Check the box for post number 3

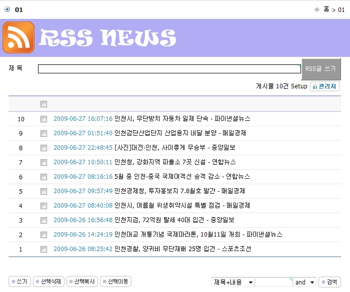pos(44,220)
